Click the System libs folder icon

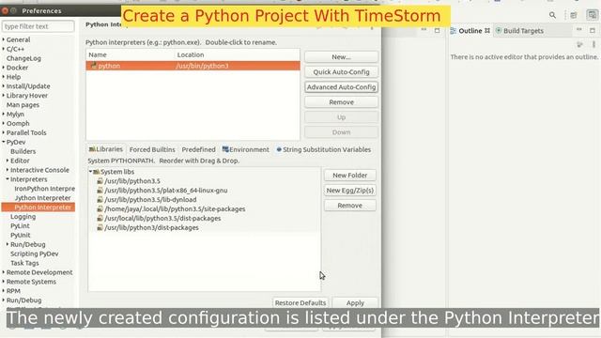point(96,172)
